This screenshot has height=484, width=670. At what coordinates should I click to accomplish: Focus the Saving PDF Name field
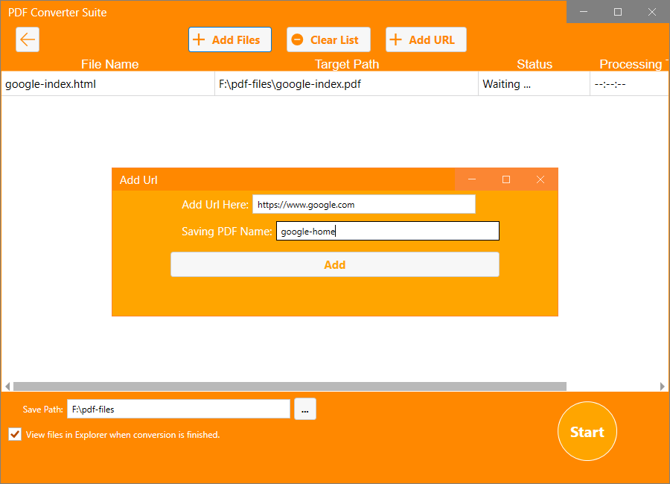click(387, 232)
